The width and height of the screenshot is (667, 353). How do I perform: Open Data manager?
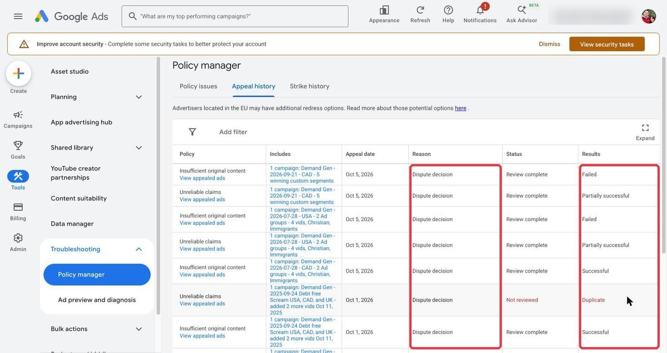point(72,224)
